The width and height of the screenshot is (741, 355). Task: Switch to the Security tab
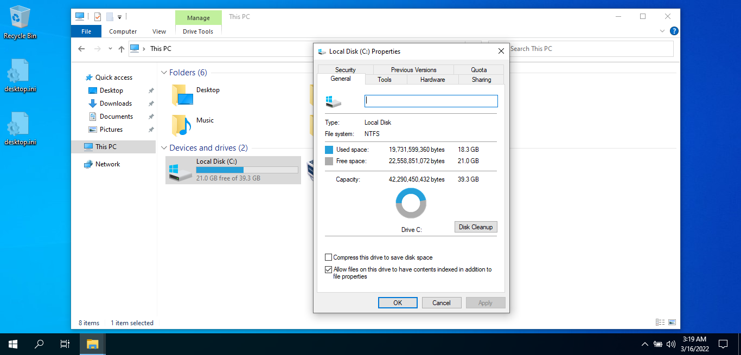tap(345, 70)
